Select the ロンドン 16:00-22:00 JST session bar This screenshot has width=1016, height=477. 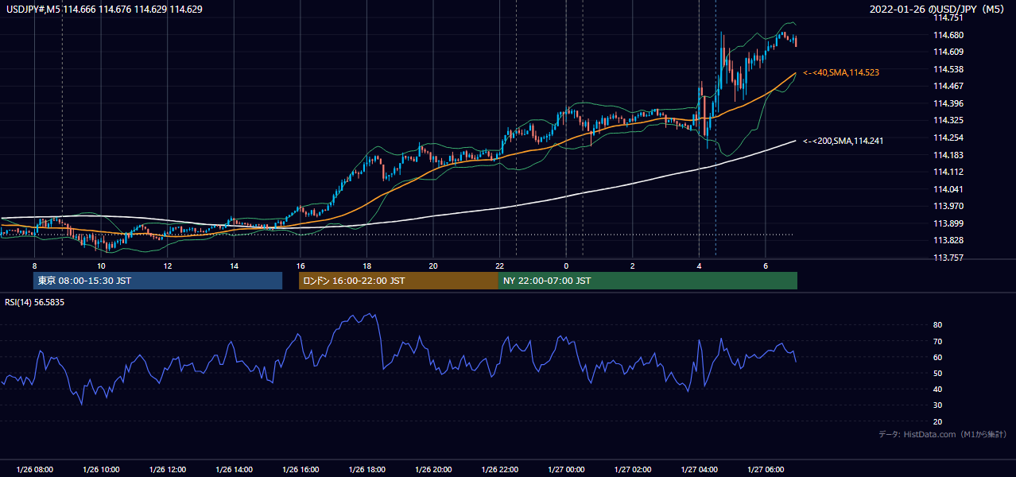[398, 281]
